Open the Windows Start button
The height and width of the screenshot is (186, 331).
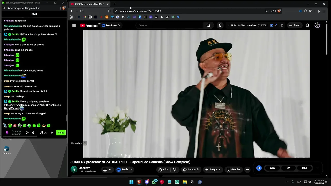tap(131, 182)
